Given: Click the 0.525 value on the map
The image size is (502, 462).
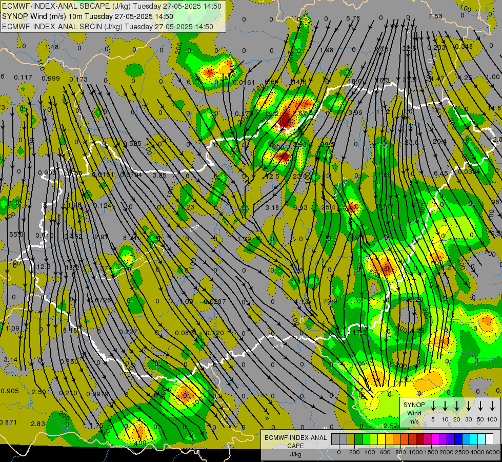Looking at the screenshot, I should pyautogui.click(x=132, y=144).
